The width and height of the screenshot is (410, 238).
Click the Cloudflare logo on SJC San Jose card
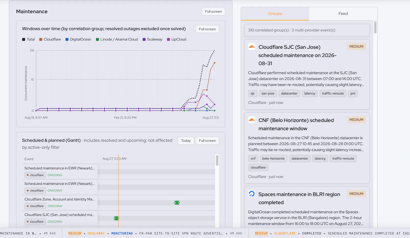[252, 47]
